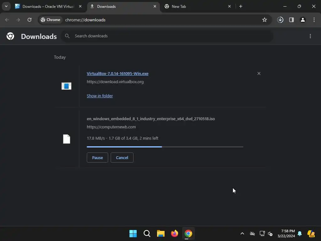Click Show in folder link
This screenshot has width=321, height=241.
[100, 96]
